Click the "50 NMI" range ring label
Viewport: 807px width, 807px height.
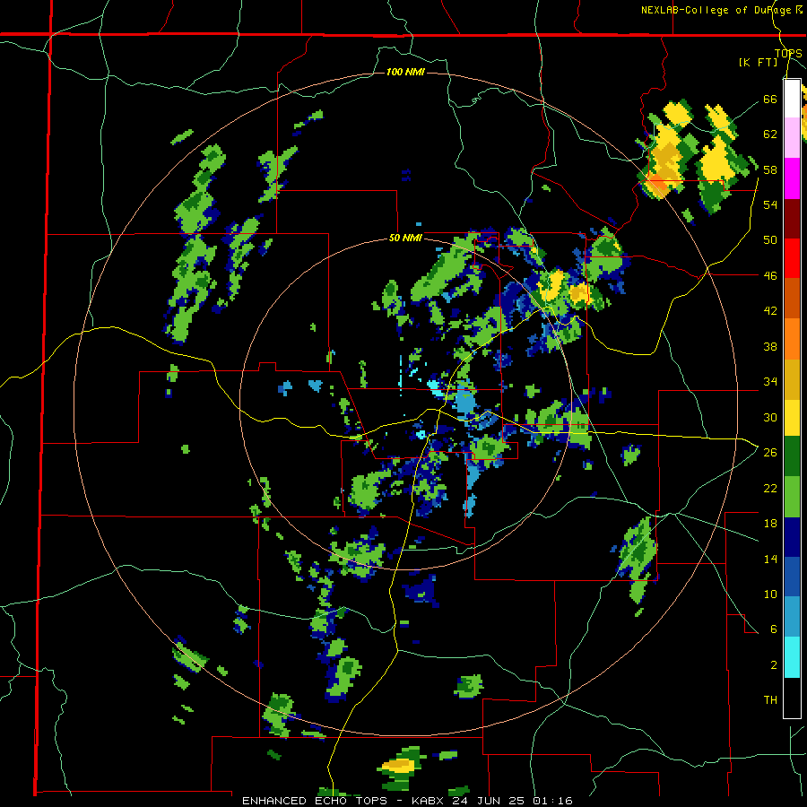pos(405,238)
